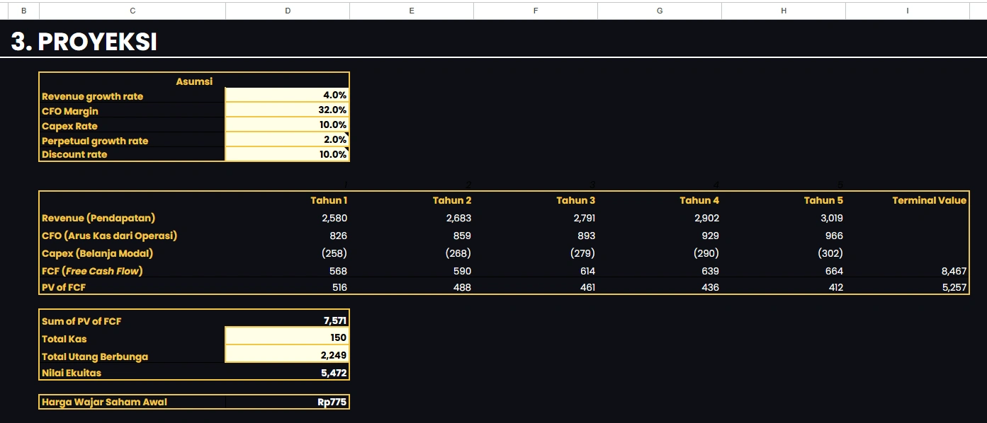Image resolution: width=987 pixels, height=423 pixels.
Task: Click the 'PV of FCF' row label
Action: point(64,287)
